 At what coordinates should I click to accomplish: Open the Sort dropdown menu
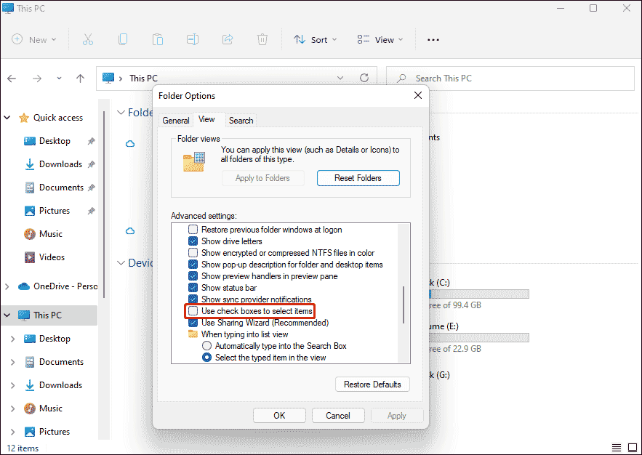[315, 39]
